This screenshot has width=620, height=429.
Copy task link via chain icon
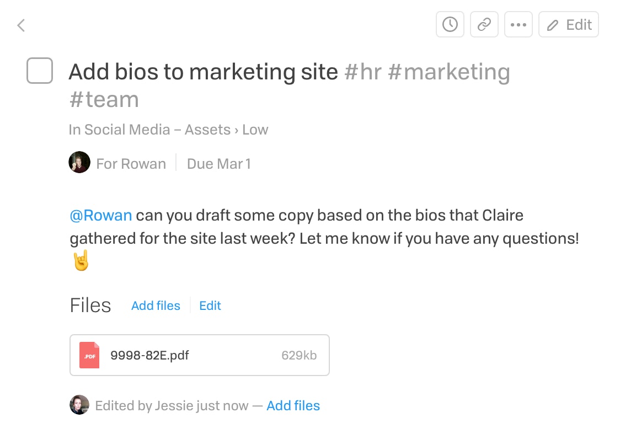tap(484, 24)
